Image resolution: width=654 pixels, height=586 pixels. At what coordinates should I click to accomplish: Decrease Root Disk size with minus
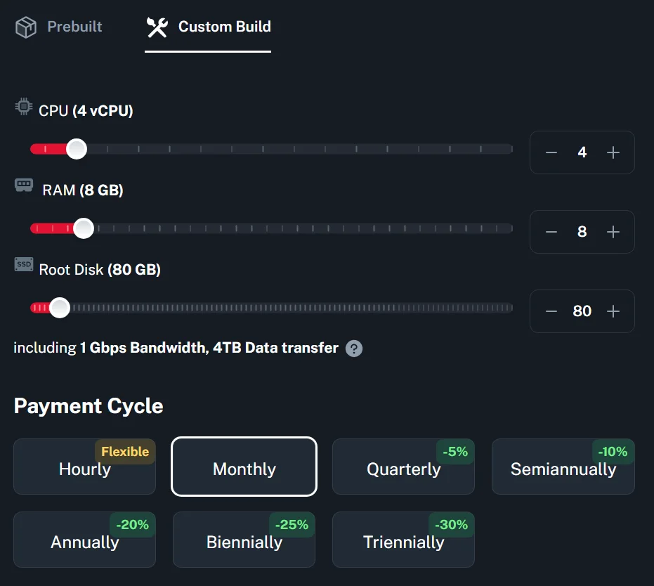[x=551, y=311]
